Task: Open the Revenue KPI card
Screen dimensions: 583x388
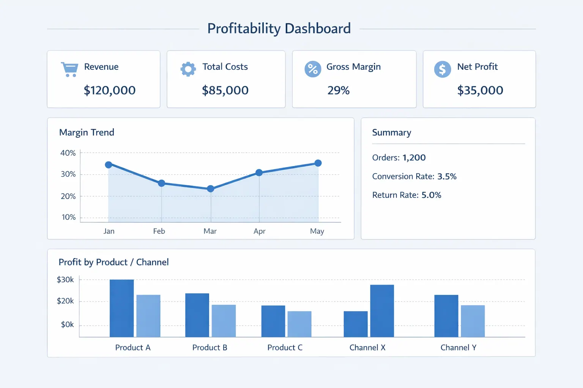Action: [x=103, y=79]
